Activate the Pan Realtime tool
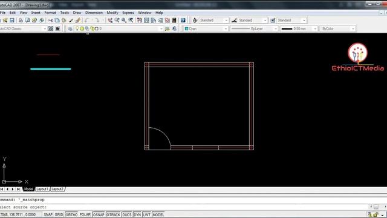 (x=110, y=20)
